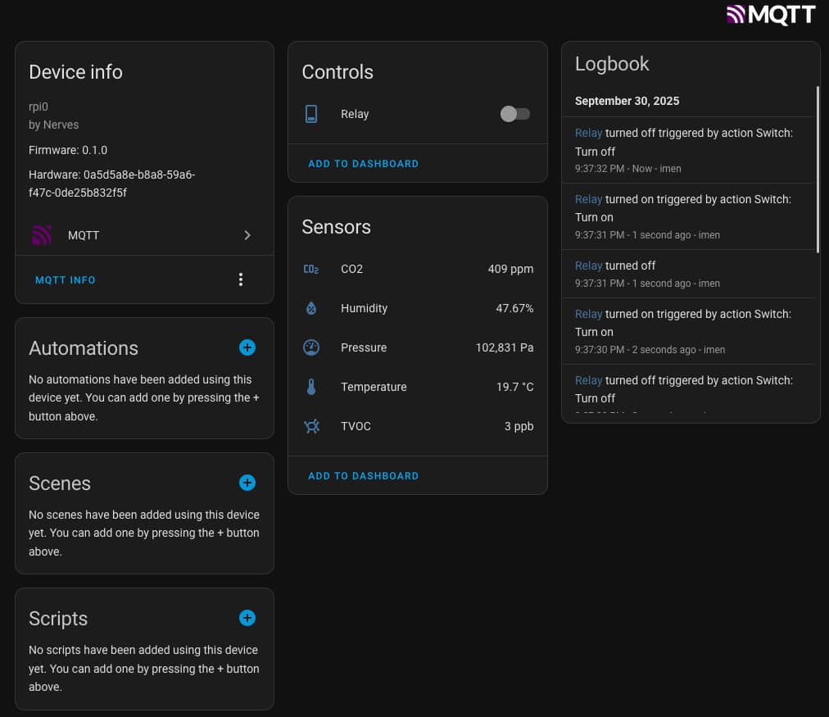This screenshot has width=829, height=717.
Task: Click ADD TO DASHBOARD under Sensors
Action: tap(363, 476)
